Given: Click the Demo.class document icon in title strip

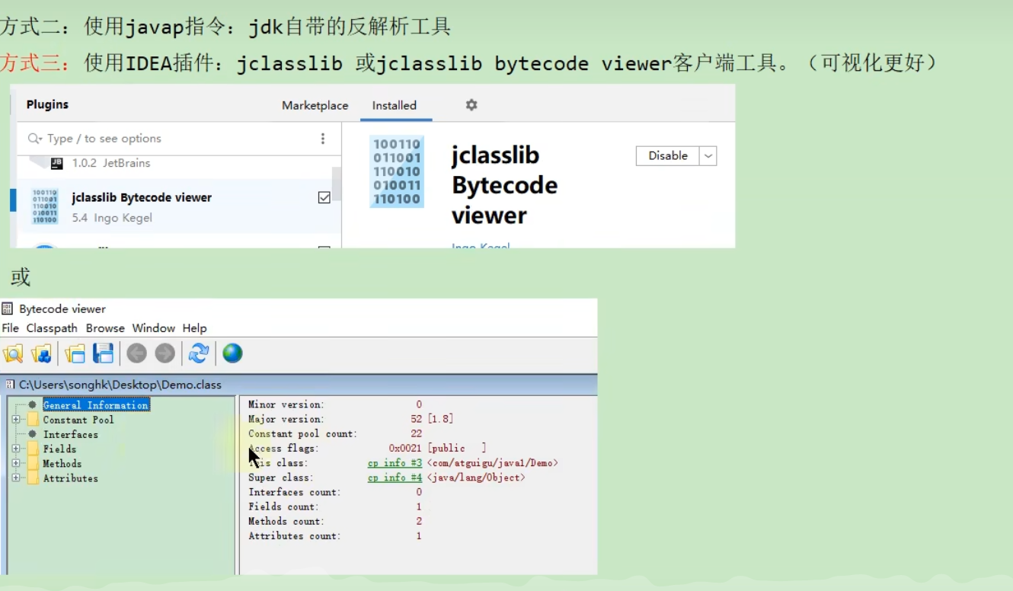Looking at the screenshot, I should (x=10, y=385).
